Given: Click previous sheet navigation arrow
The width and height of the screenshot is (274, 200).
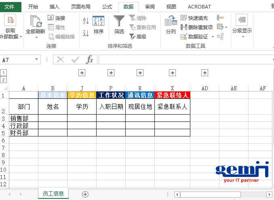Looking at the screenshot, I should tap(9, 194).
